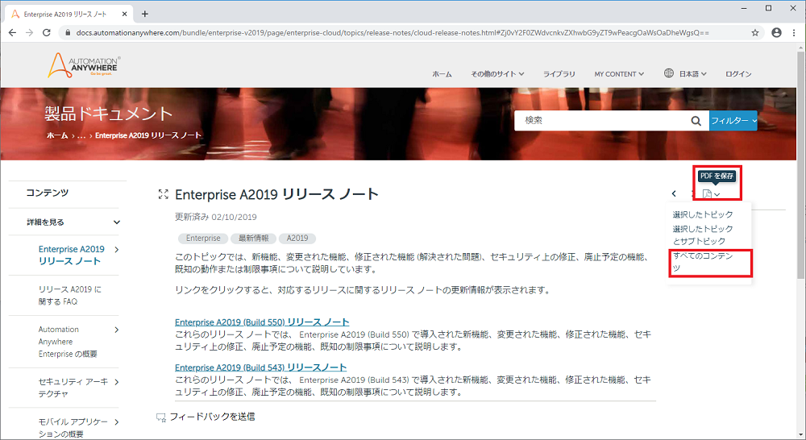806x440 pixels.
Task: Click the feedback icon at bottom
Action: pyautogui.click(x=161, y=417)
